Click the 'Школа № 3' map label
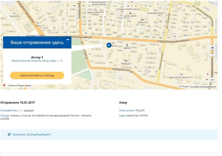 (x=126, y=64)
